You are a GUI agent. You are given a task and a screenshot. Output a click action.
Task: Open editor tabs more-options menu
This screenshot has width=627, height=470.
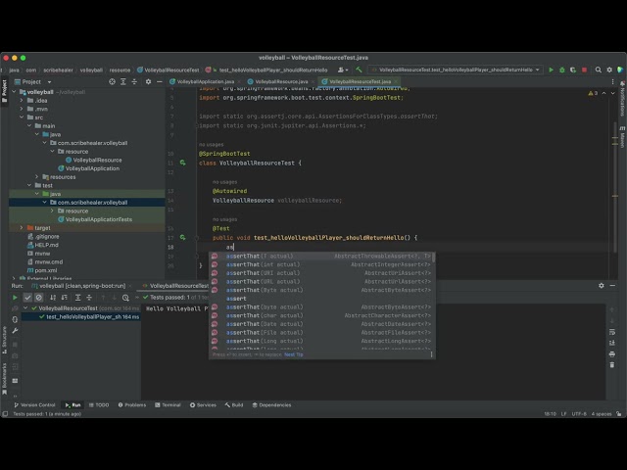pyautogui.click(x=612, y=81)
